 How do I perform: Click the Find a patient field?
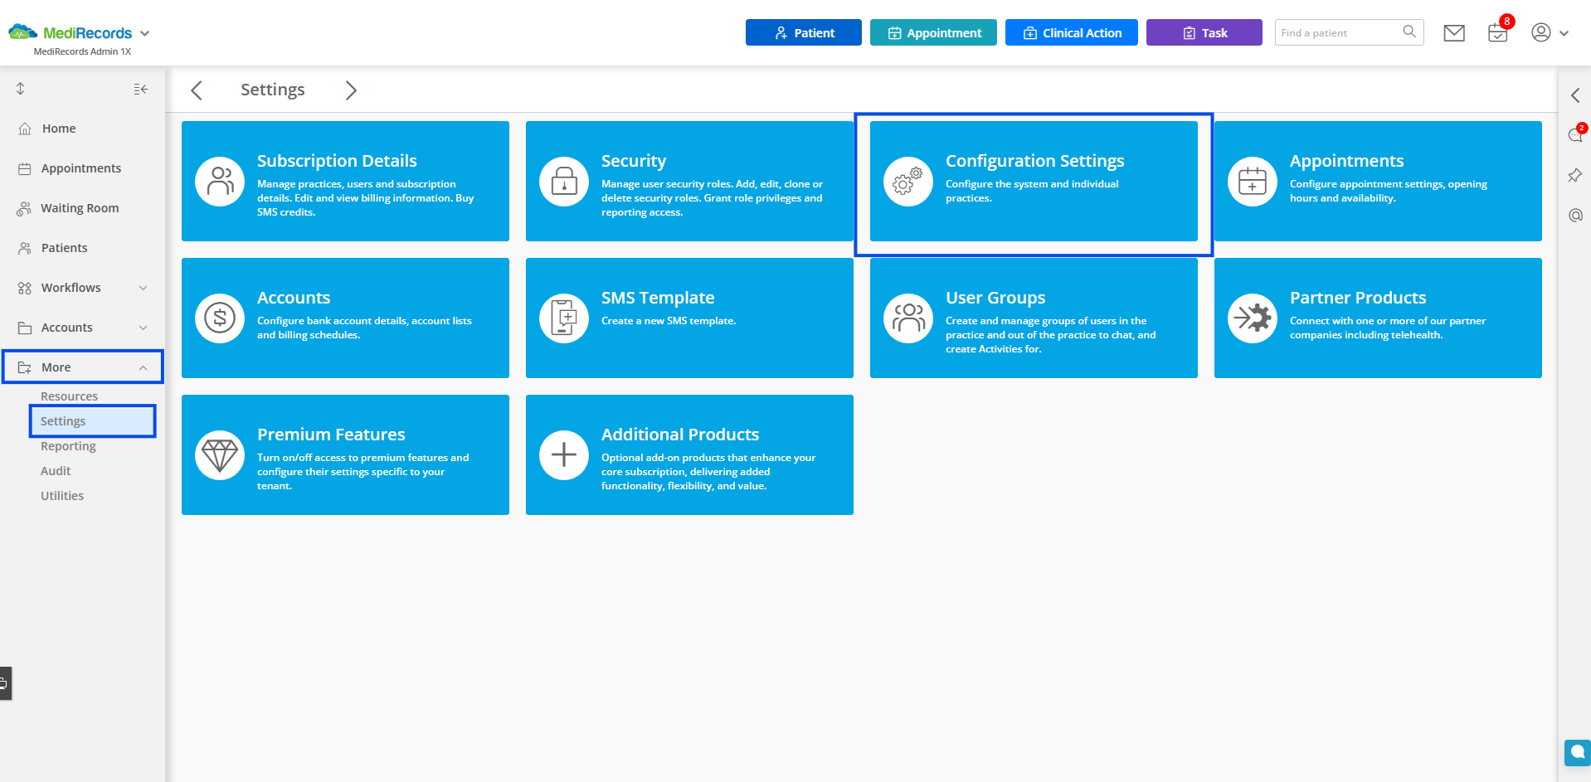click(1337, 33)
